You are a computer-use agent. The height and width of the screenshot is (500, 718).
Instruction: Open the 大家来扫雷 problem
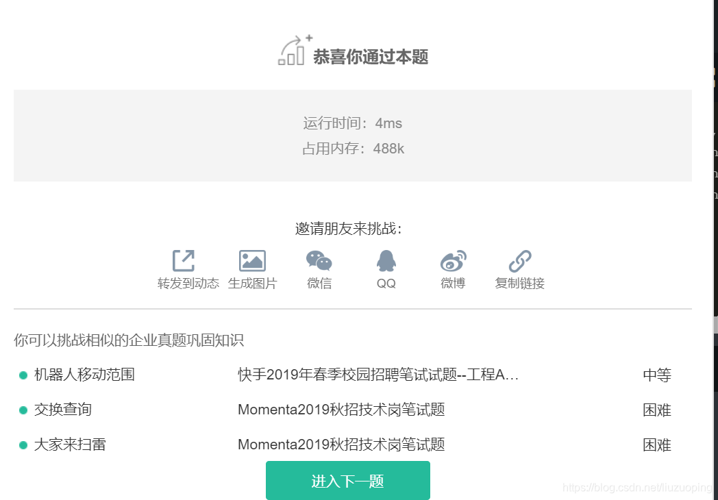pos(70,445)
